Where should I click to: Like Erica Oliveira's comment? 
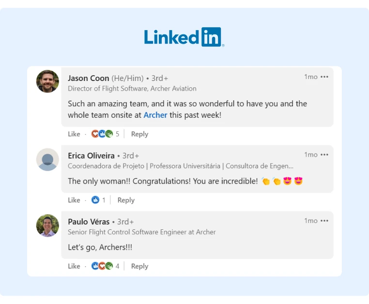click(74, 200)
